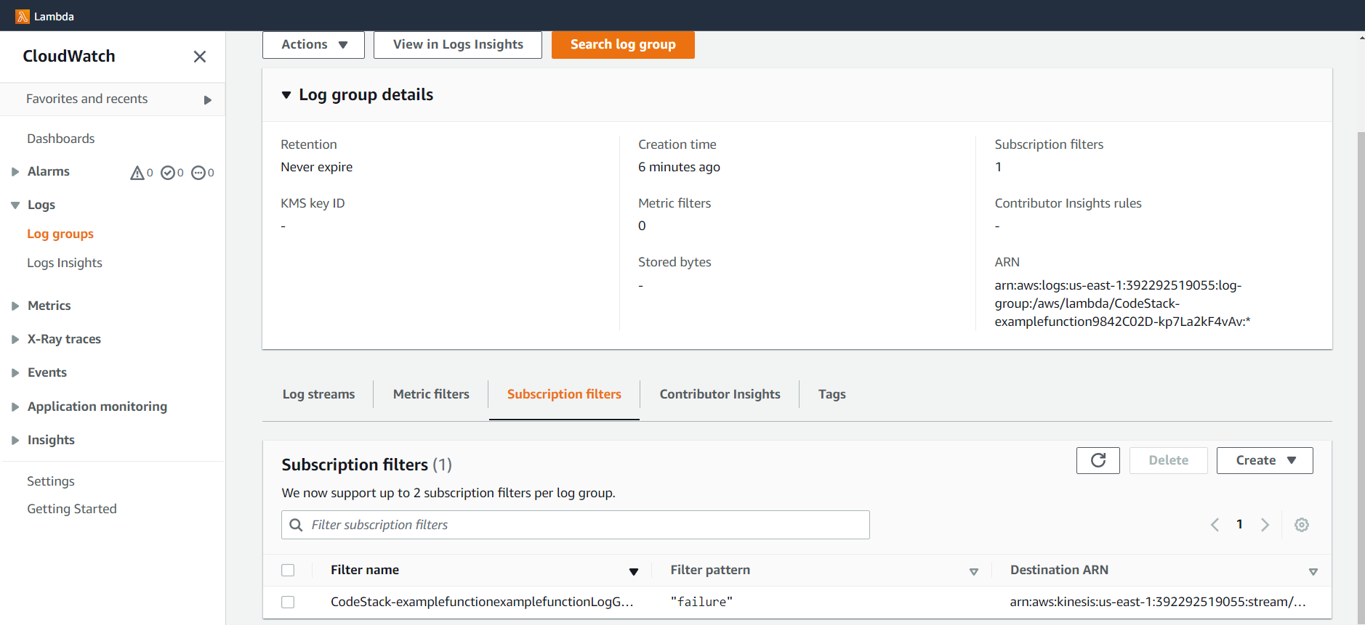Open Settings in sidebar
Image resolution: width=1365 pixels, height=625 pixels.
pos(51,481)
